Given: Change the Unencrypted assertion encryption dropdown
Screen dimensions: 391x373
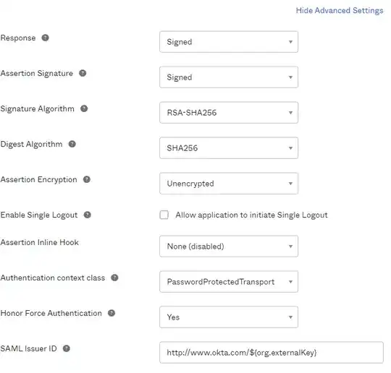Looking at the screenshot, I should [x=229, y=184].
